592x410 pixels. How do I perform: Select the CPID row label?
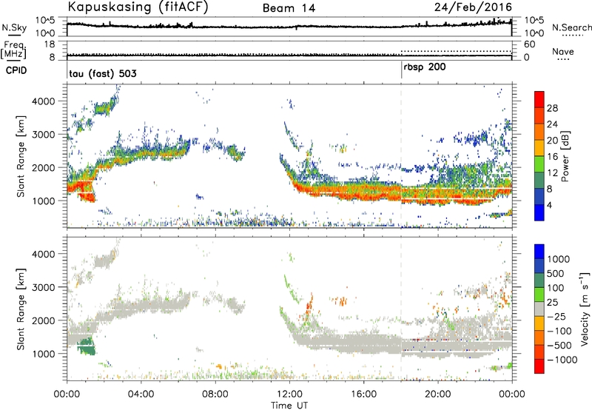tap(16, 70)
